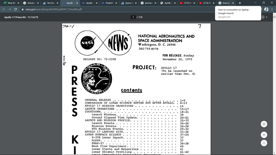This screenshot has width=276, height=155.
Task: Click 'RELEASE NO: 72-220K' text
Action: (x=100, y=59)
